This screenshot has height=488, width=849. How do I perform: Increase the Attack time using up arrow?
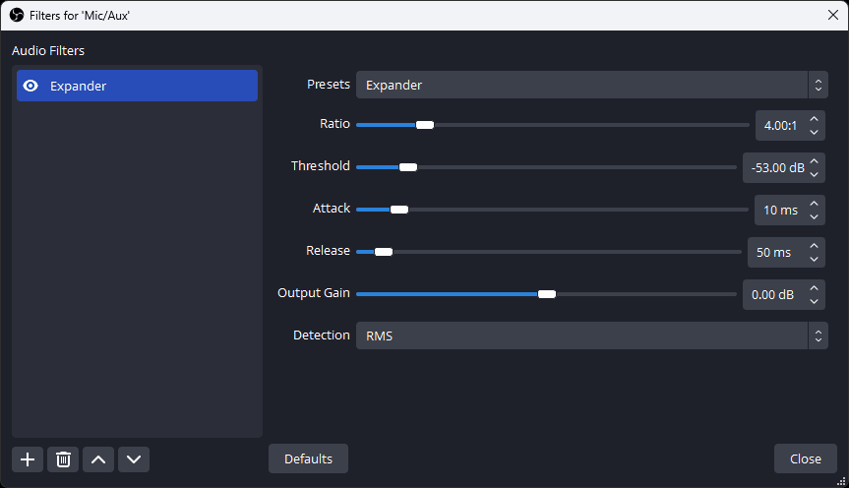(x=814, y=204)
